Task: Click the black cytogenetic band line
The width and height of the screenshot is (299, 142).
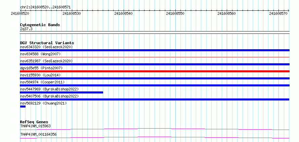Action: [x=155, y=32]
